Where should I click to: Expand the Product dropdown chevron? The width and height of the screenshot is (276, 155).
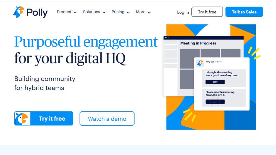75,12
